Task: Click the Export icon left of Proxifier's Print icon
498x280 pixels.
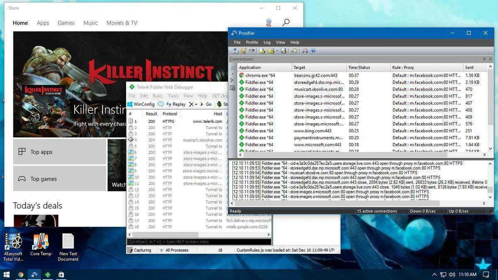Action: point(294,51)
